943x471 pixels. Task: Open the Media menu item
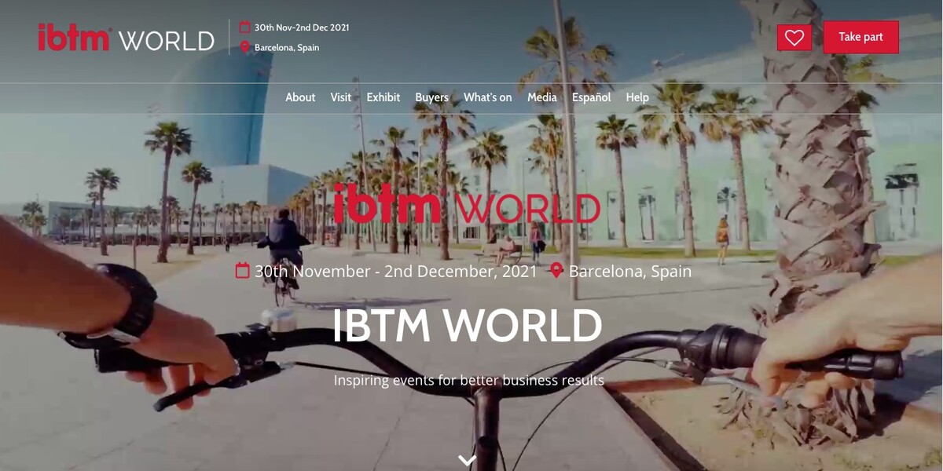point(542,97)
